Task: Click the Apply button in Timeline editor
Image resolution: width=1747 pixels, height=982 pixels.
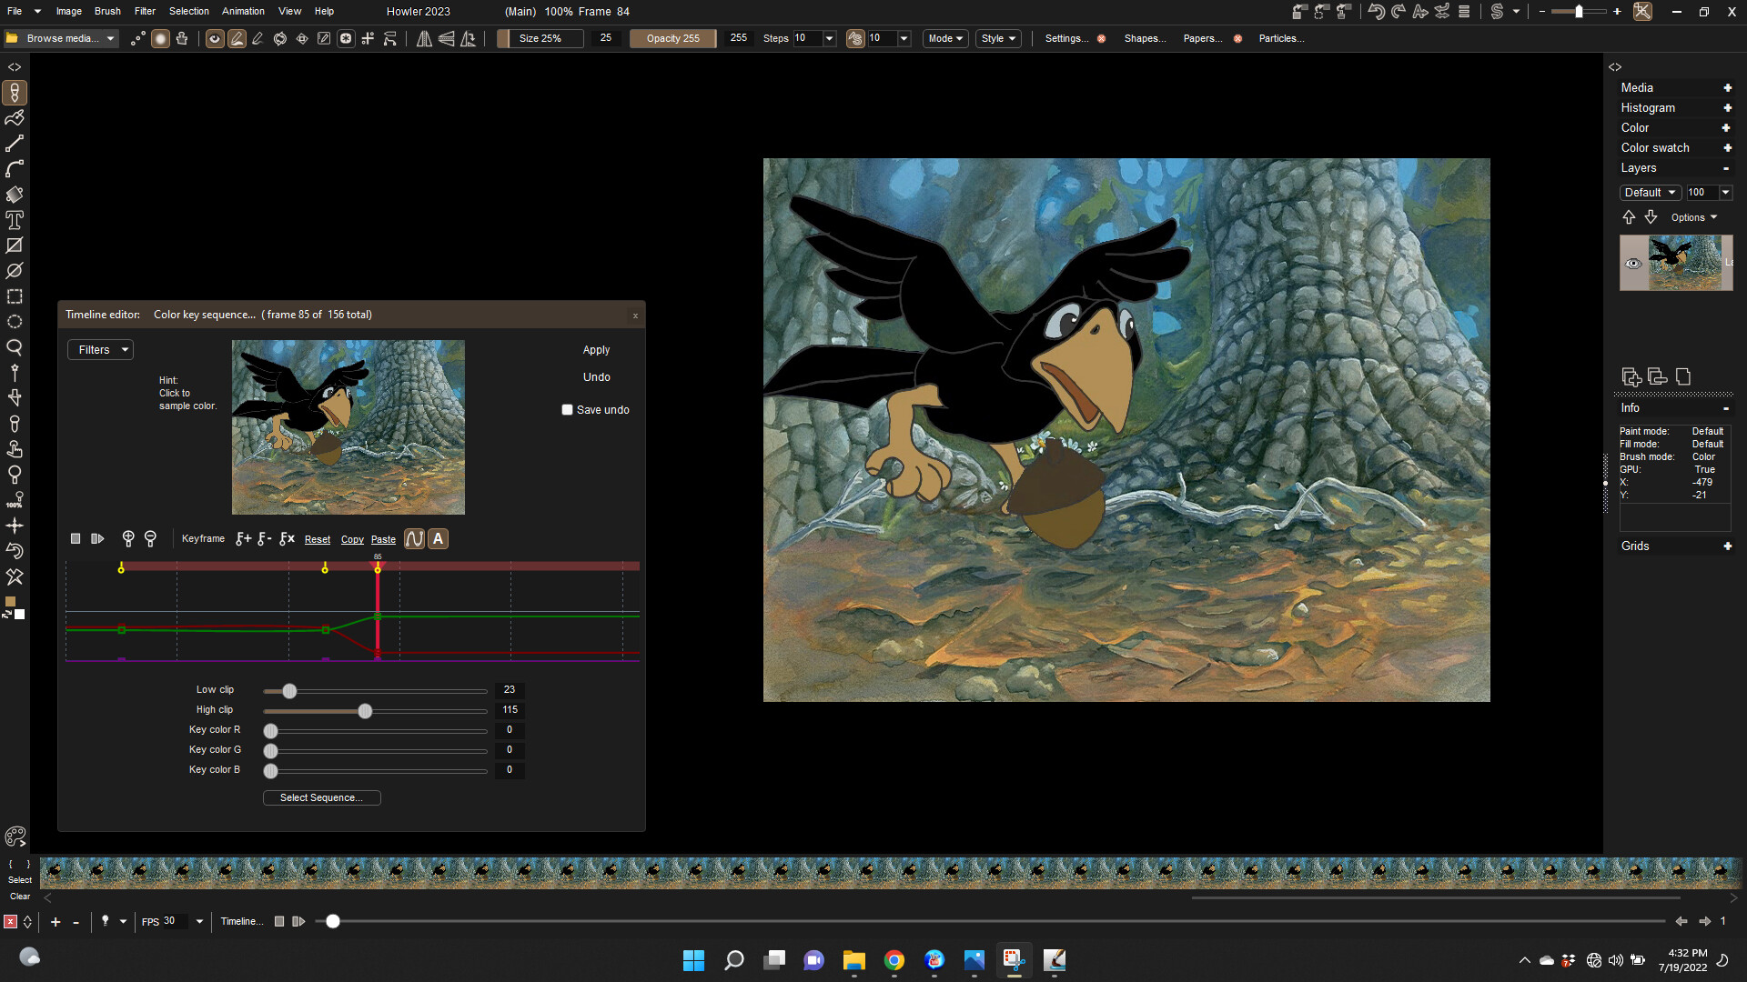Action: [596, 349]
